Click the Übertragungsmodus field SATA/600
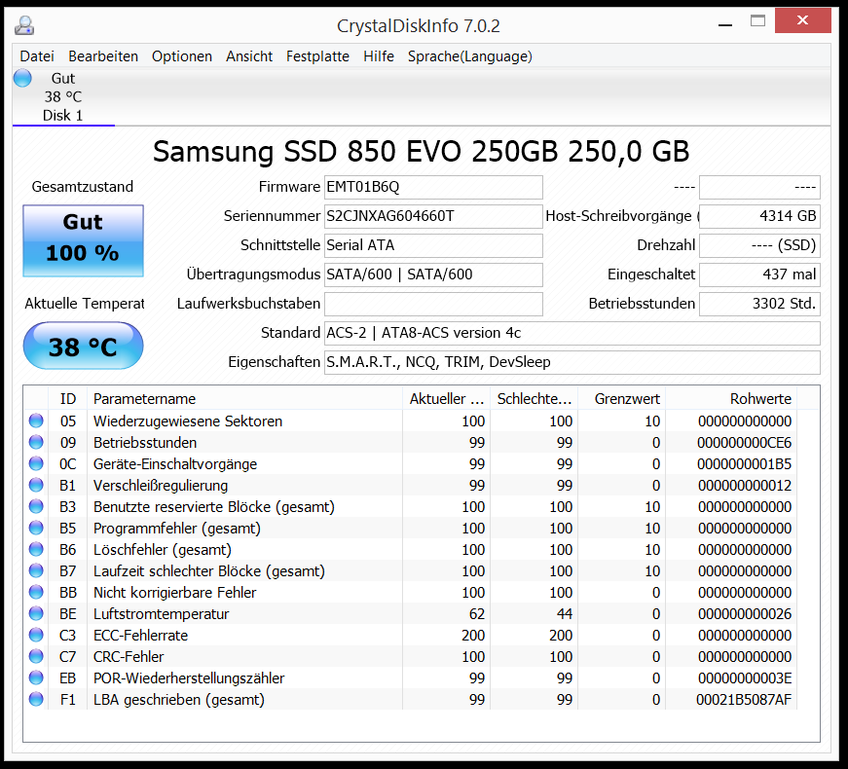 click(433, 275)
